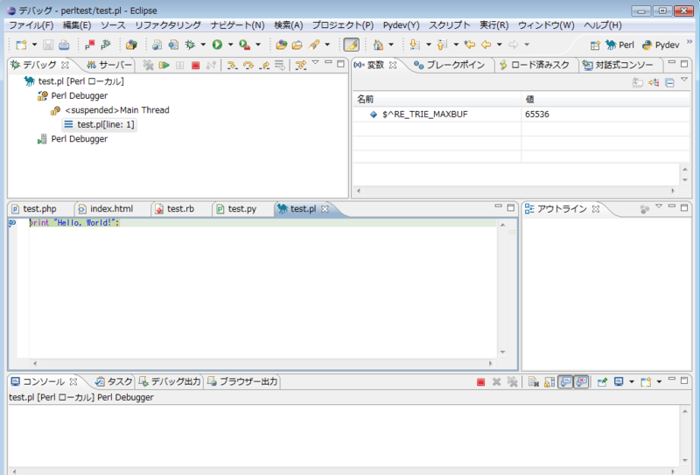Show hidden perspectives chevron near Pydev
Viewport: 700px width, 475px height.
point(689,41)
